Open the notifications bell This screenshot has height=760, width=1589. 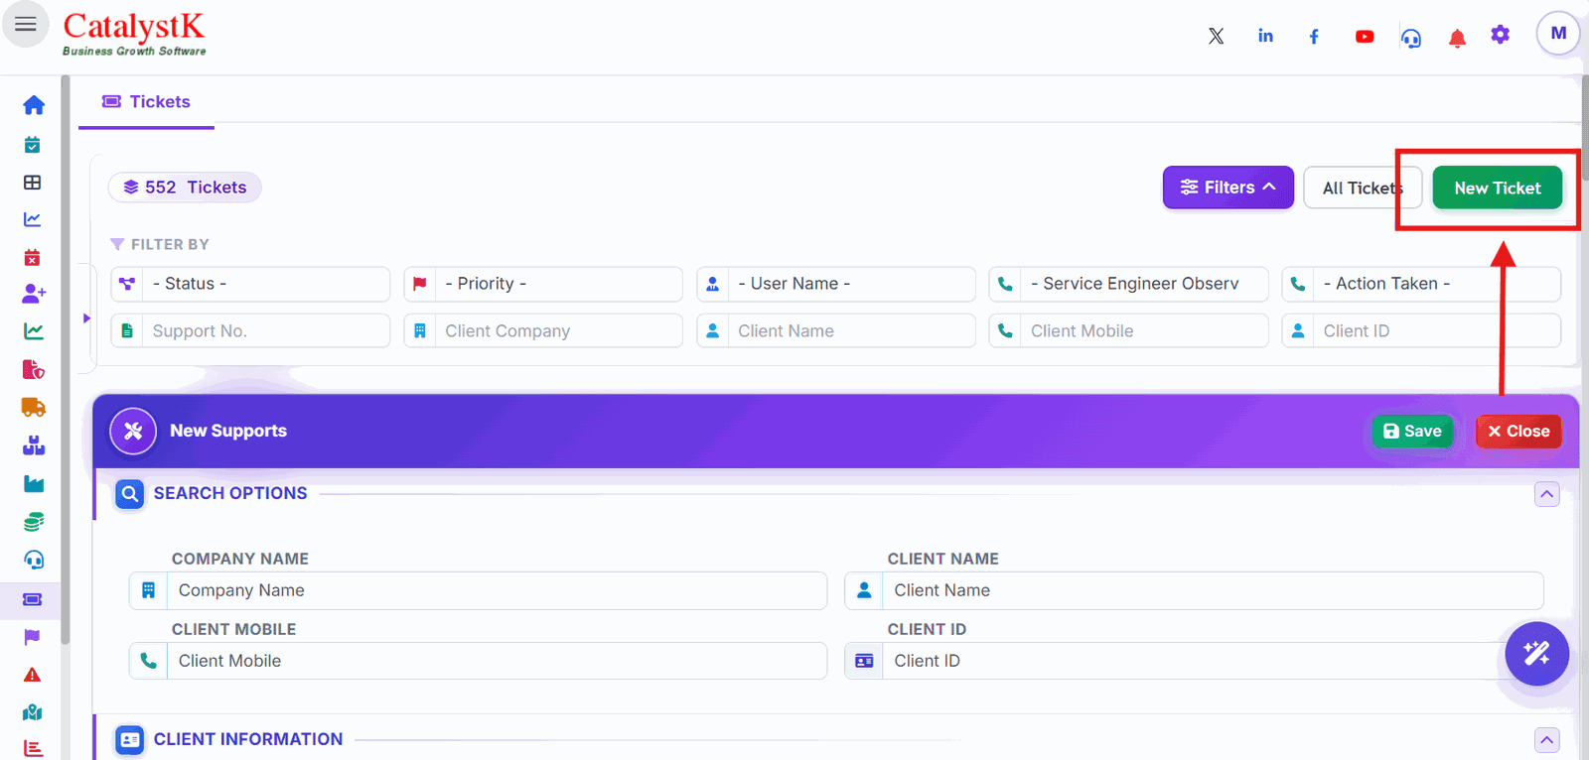[x=1457, y=39]
